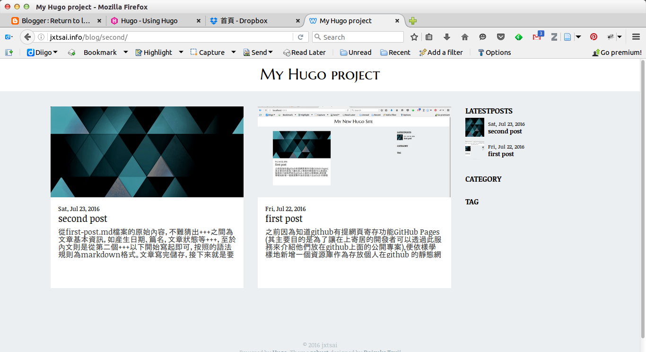Open the Unread folder
The height and width of the screenshot is (352, 646).
[356, 53]
